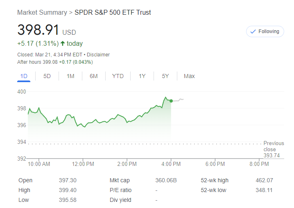Select the 1D time range tab
This screenshot has height=208, width=294.
click(x=24, y=76)
